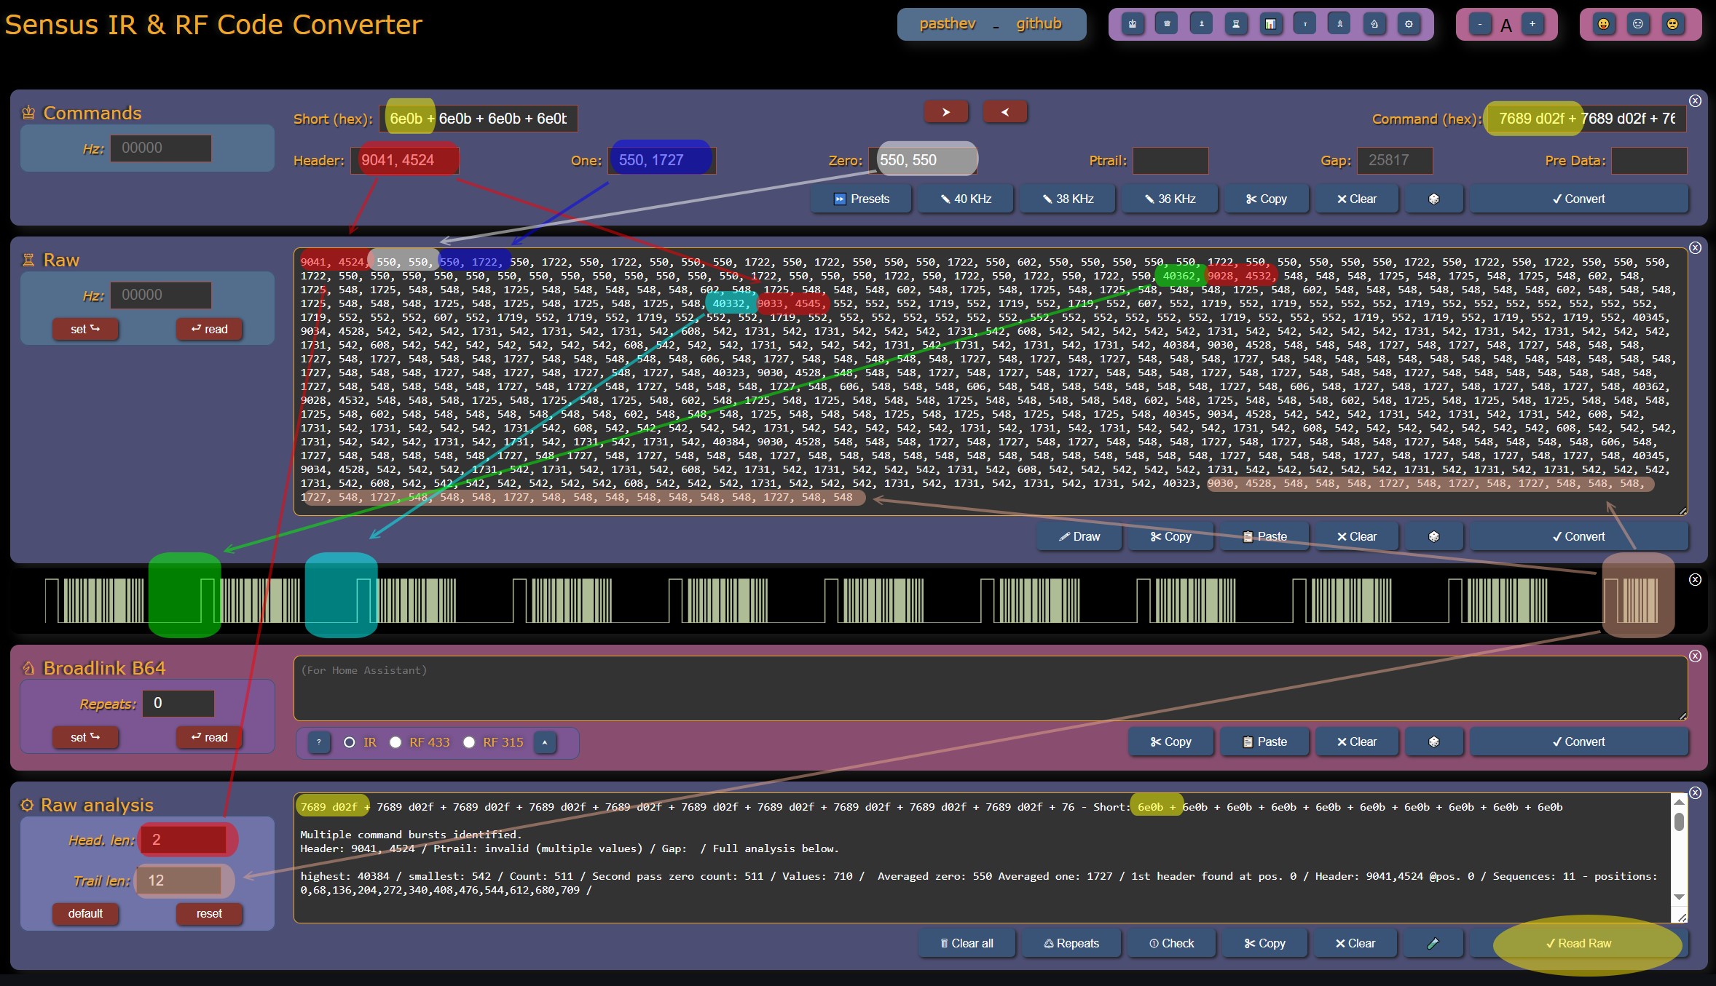Select the RF 315 radio option
Viewport: 1716px width, 986px height.
coord(469,742)
